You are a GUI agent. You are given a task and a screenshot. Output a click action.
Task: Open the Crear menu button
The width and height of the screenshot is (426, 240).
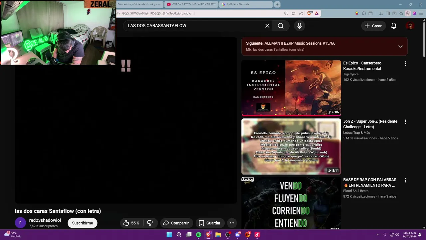pos(373,26)
